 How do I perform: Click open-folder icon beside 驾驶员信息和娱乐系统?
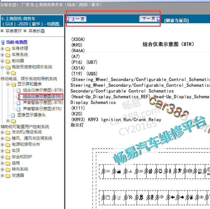[8, 67]
